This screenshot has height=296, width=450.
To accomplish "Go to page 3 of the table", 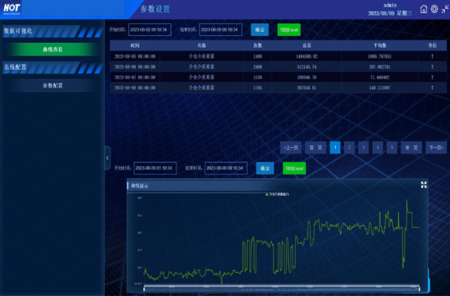I will (x=363, y=148).
